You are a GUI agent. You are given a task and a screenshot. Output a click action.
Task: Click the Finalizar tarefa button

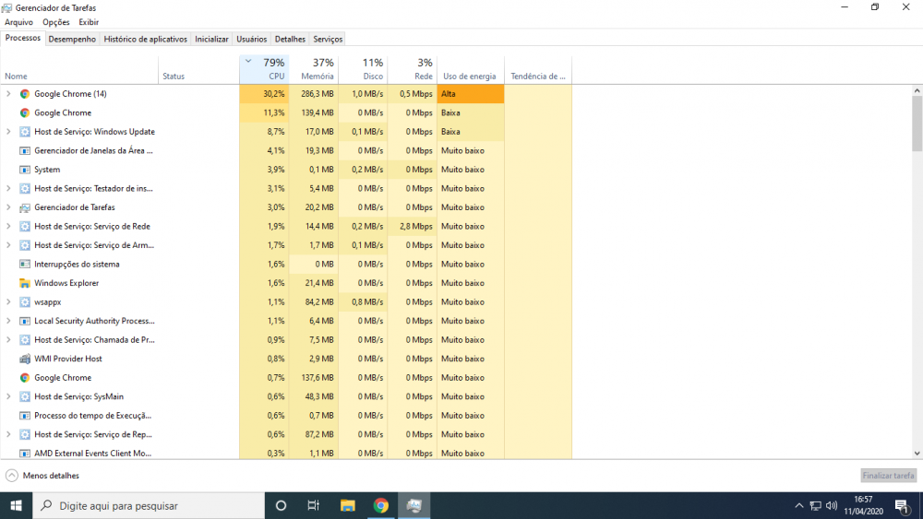pyautogui.click(x=888, y=476)
